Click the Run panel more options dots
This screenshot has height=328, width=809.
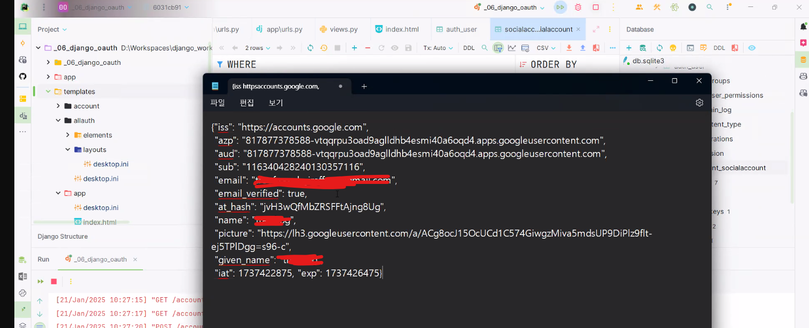[x=71, y=281]
